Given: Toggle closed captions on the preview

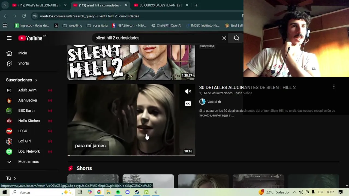Looking at the screenshot, I should pos(188,103).
